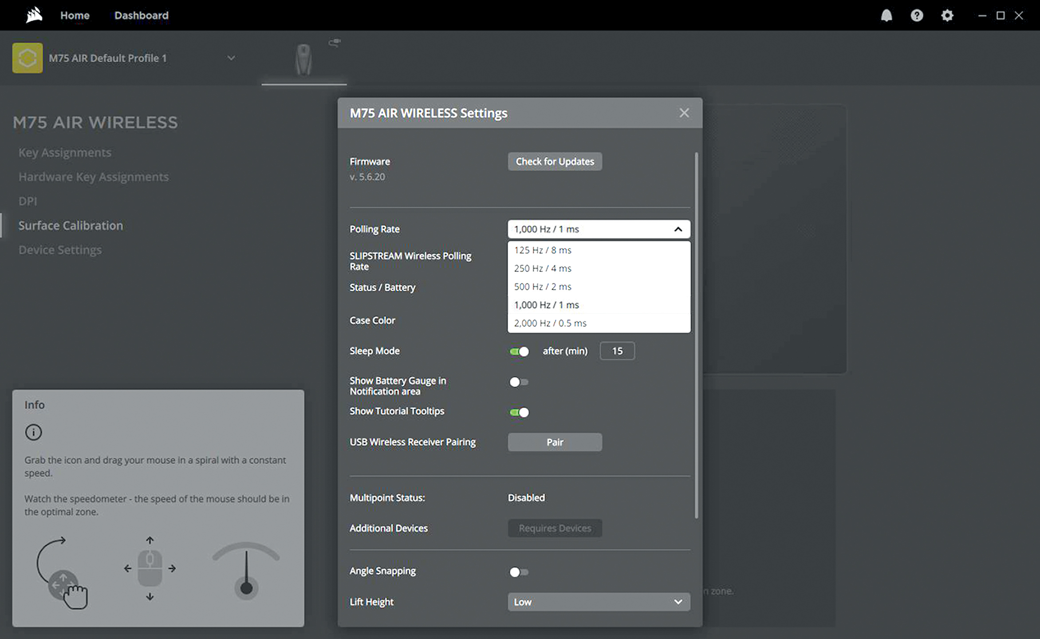Toggle Sleep Mode switch
The height and width of the screenshot is (639, 1040).
[x=519, y=351]
